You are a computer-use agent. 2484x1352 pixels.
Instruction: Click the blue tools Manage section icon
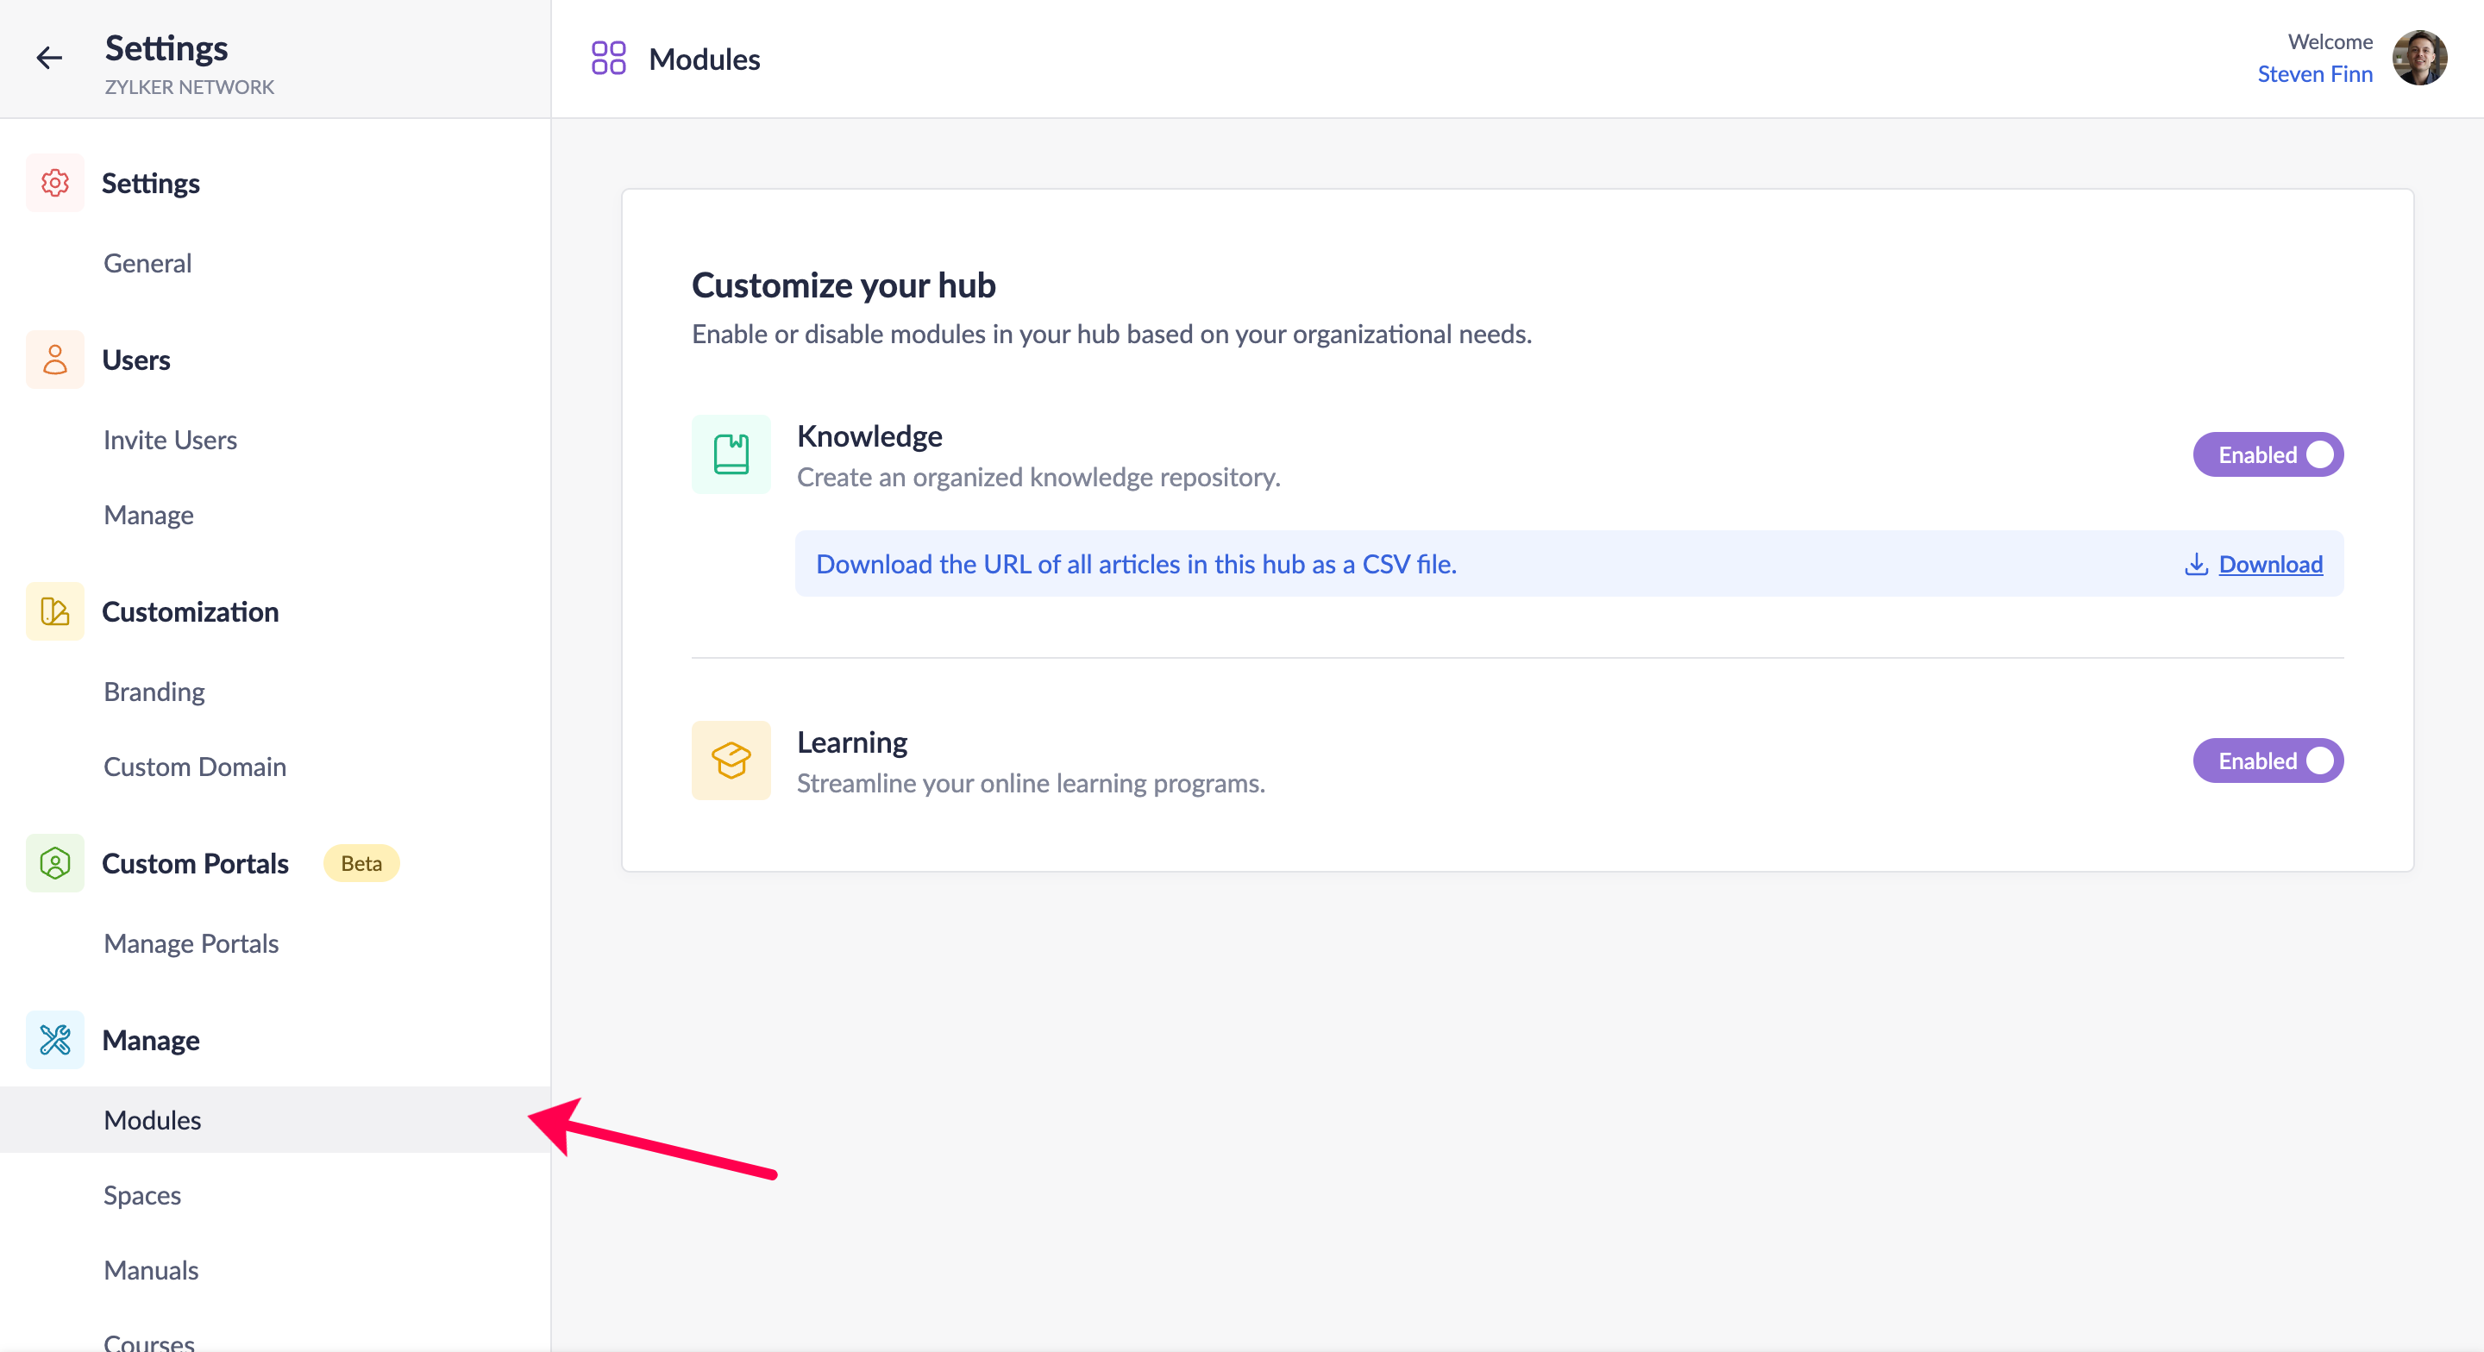[x=55, y=1040]
